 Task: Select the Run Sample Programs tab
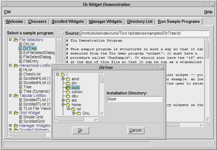pyautogui.click(x=179, y=21)
